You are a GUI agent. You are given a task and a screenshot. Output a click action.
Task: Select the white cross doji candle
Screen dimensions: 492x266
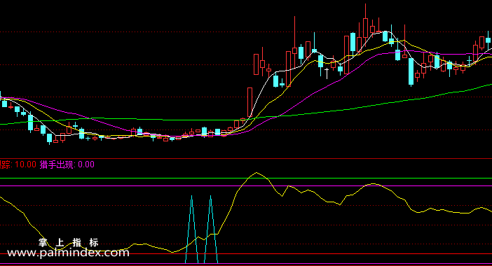[x=327, y=73]
